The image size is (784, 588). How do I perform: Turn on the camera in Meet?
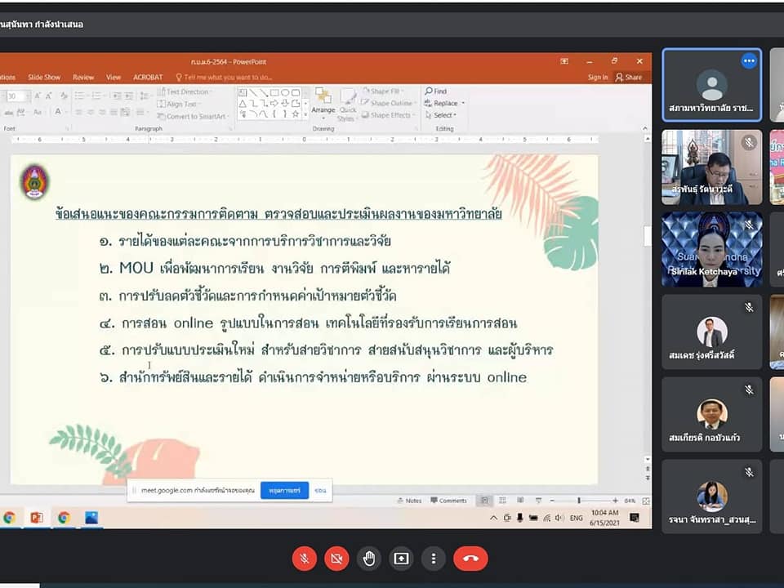(336, 559)
